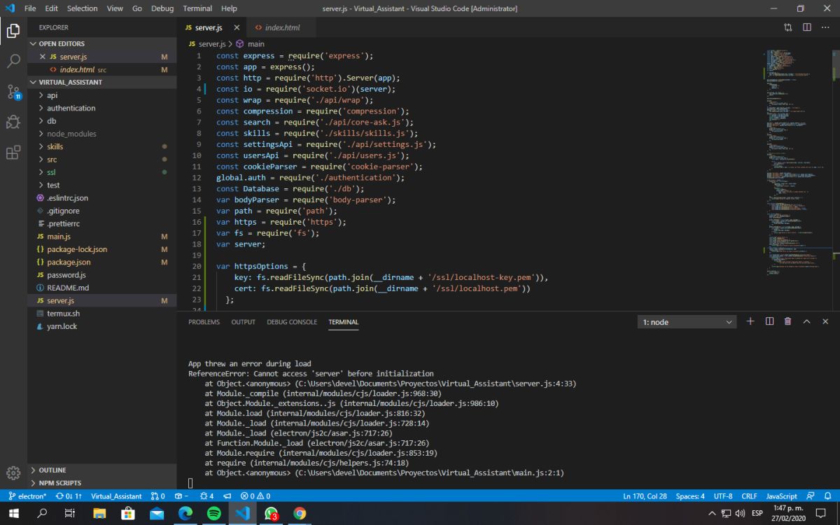
Task: Close the terminal panel
Action: (x=825, y=321)
